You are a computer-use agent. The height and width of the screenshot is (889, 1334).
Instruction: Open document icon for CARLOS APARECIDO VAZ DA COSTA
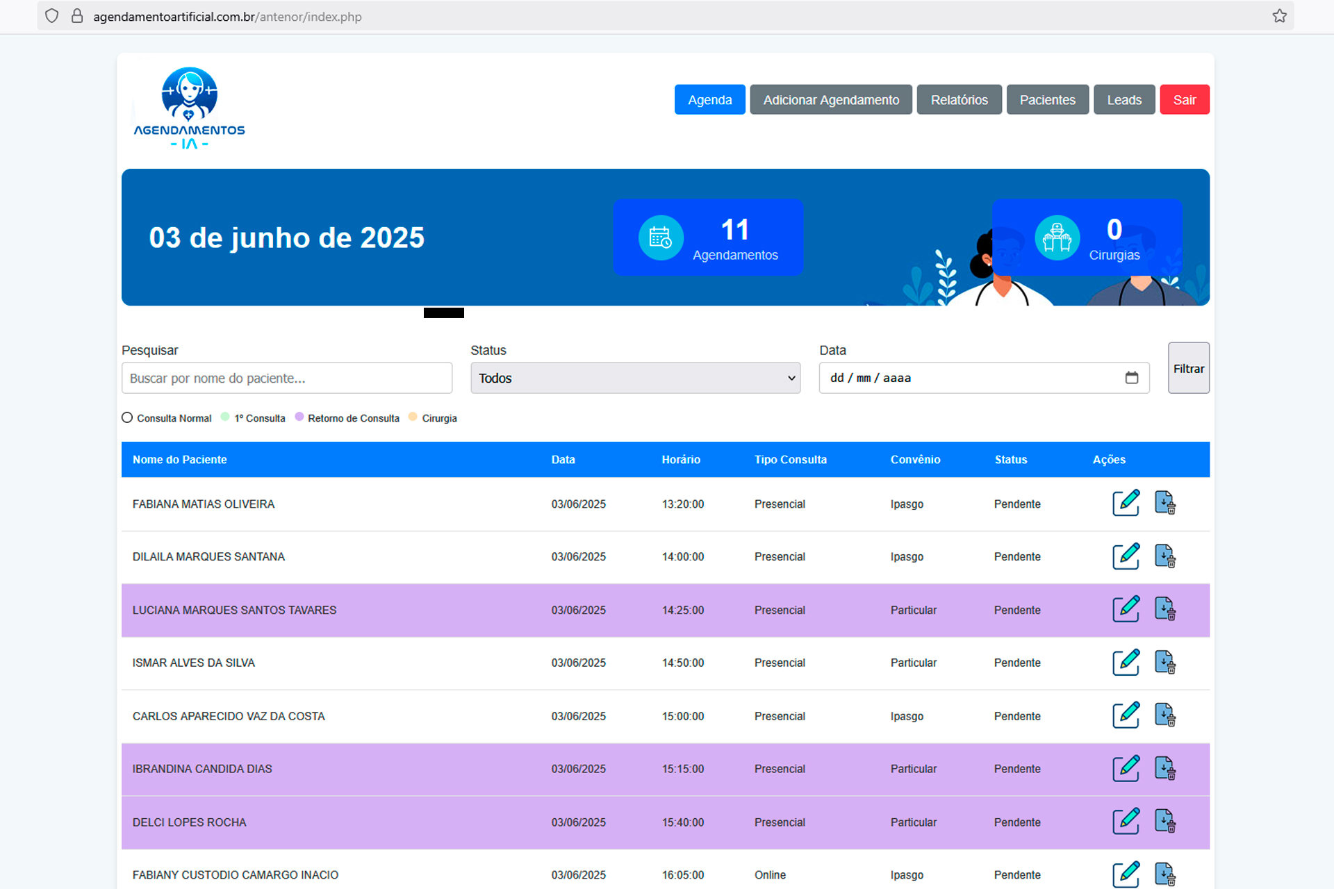pyautogui.click(x=1165, y=715)
